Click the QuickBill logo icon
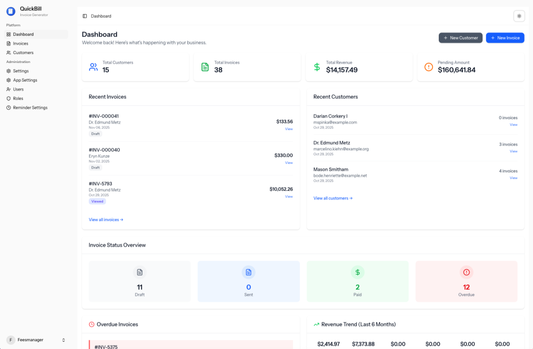 click(10, 11)
